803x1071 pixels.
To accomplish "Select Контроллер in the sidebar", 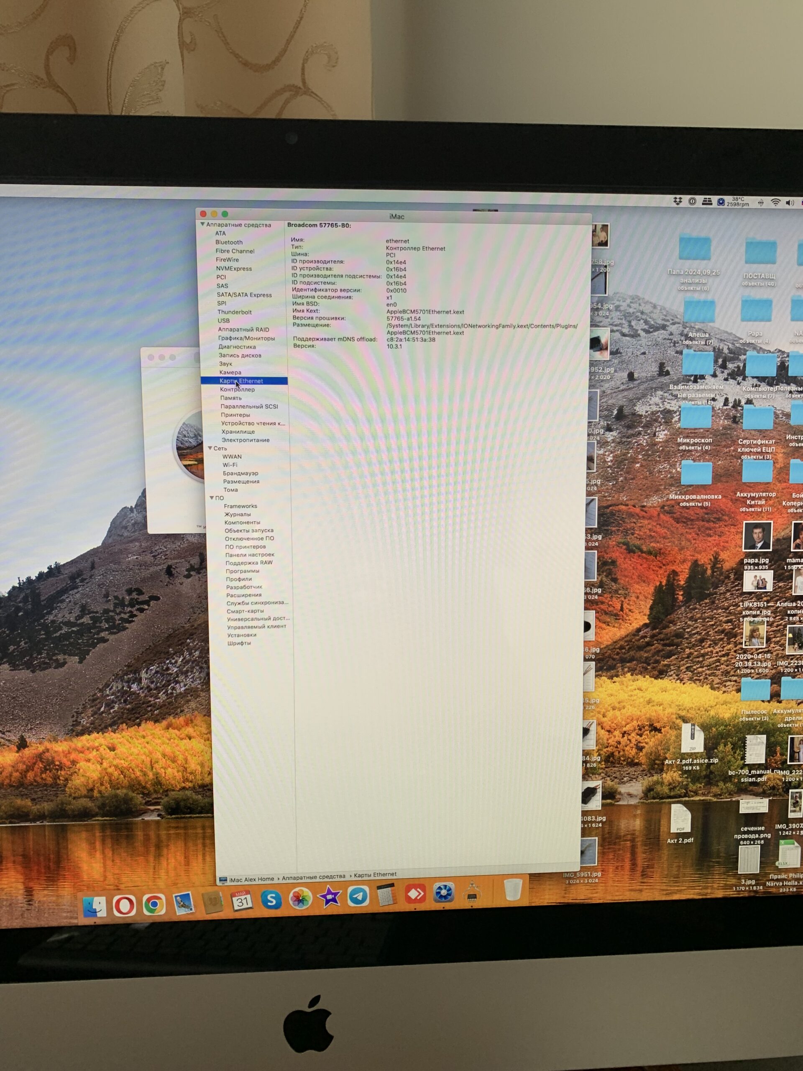I will pyautogui.click(x=237, y=389).
